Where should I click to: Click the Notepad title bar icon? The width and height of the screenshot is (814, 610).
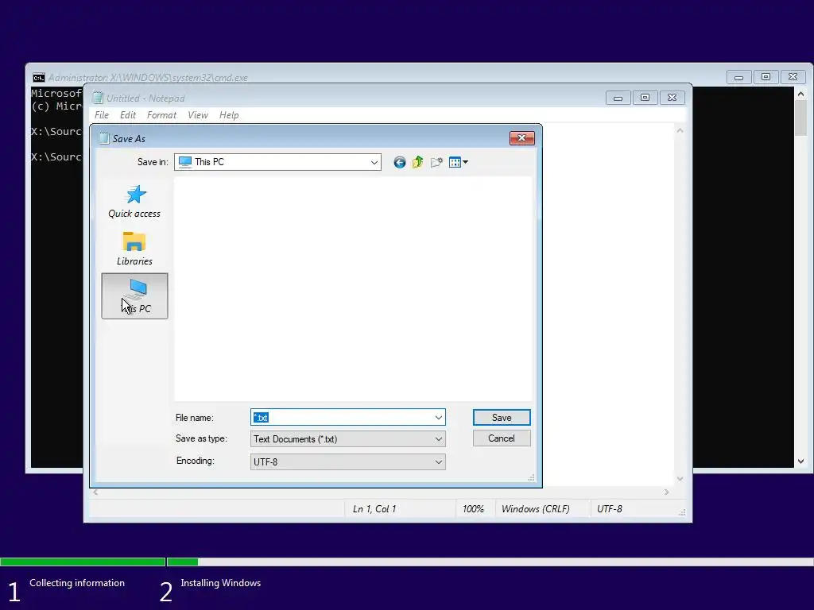98,98
